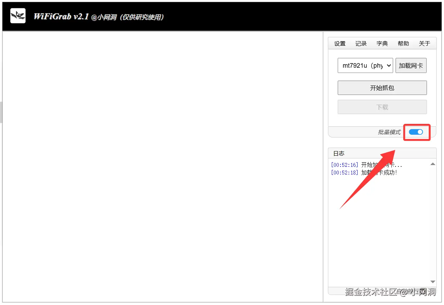Go to the 帮助 tab
444x305 pixels.
(x=403, y=43)
